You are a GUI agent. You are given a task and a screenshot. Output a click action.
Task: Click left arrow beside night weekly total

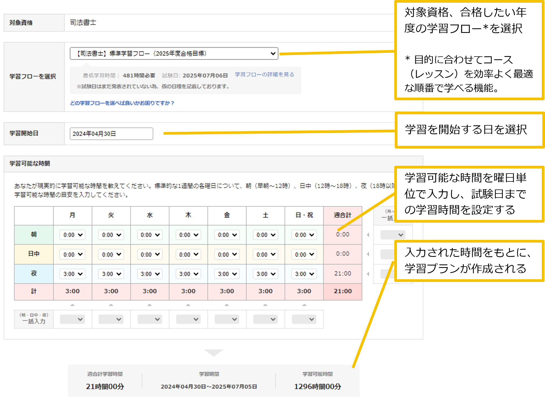point(368,274)
